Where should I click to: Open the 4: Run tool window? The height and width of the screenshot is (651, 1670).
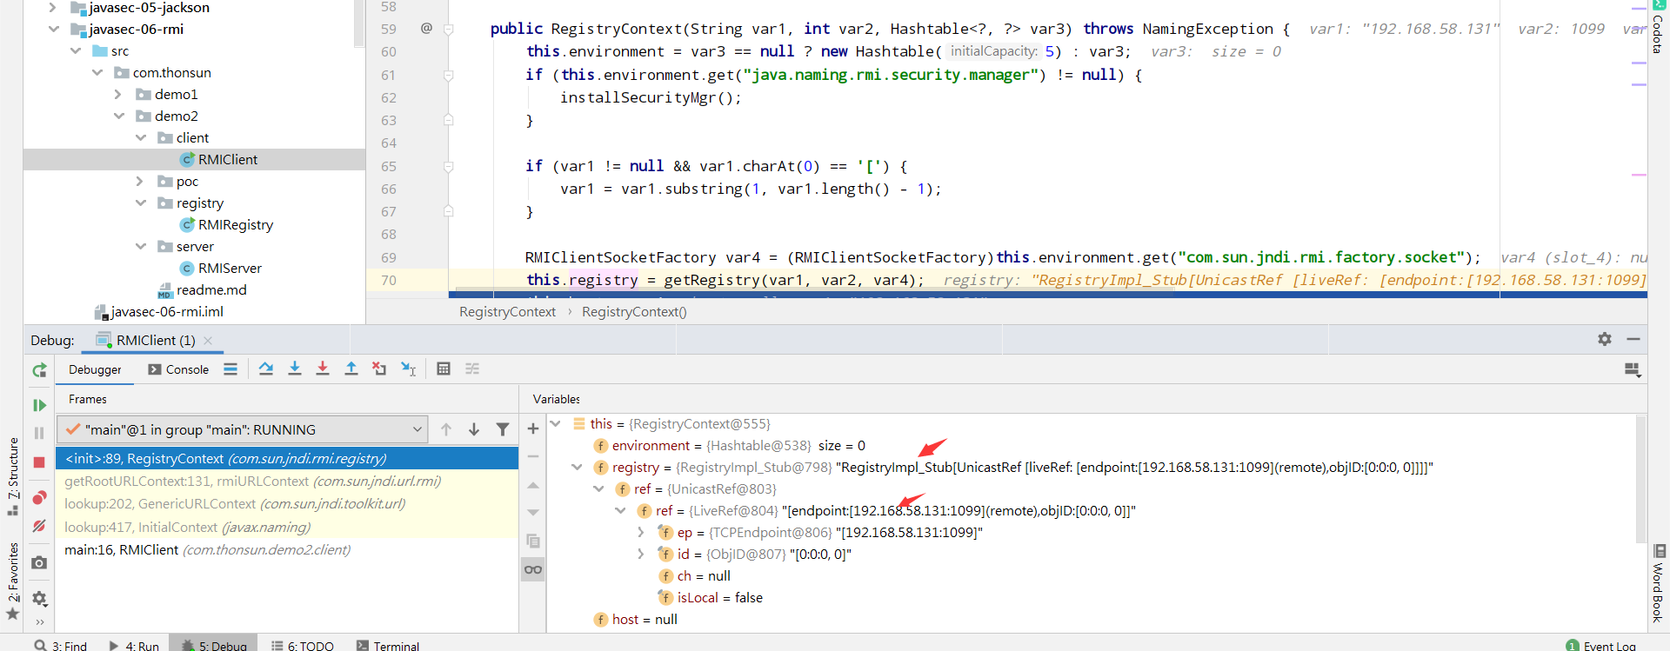(x=134, y=645)
